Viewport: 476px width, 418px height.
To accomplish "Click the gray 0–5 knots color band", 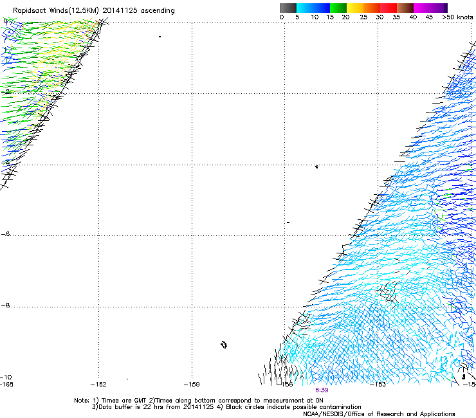I will pyautogui.click(x=288, y=8).
